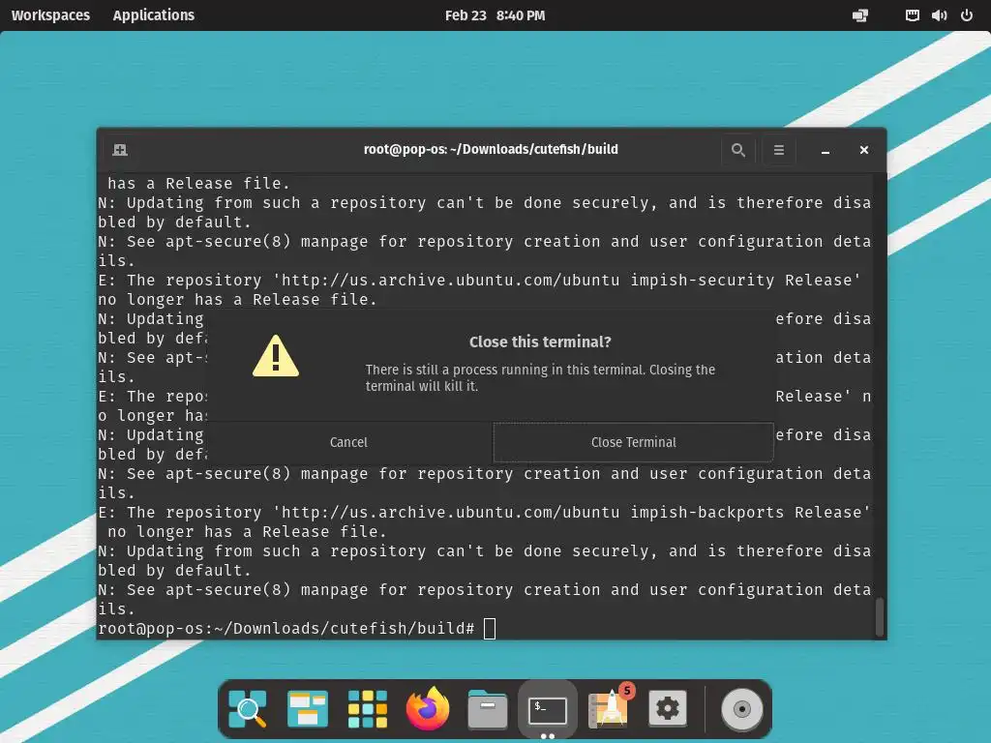
Task: Click the warning triangle icon in dialog
Action: click(276, 356)
